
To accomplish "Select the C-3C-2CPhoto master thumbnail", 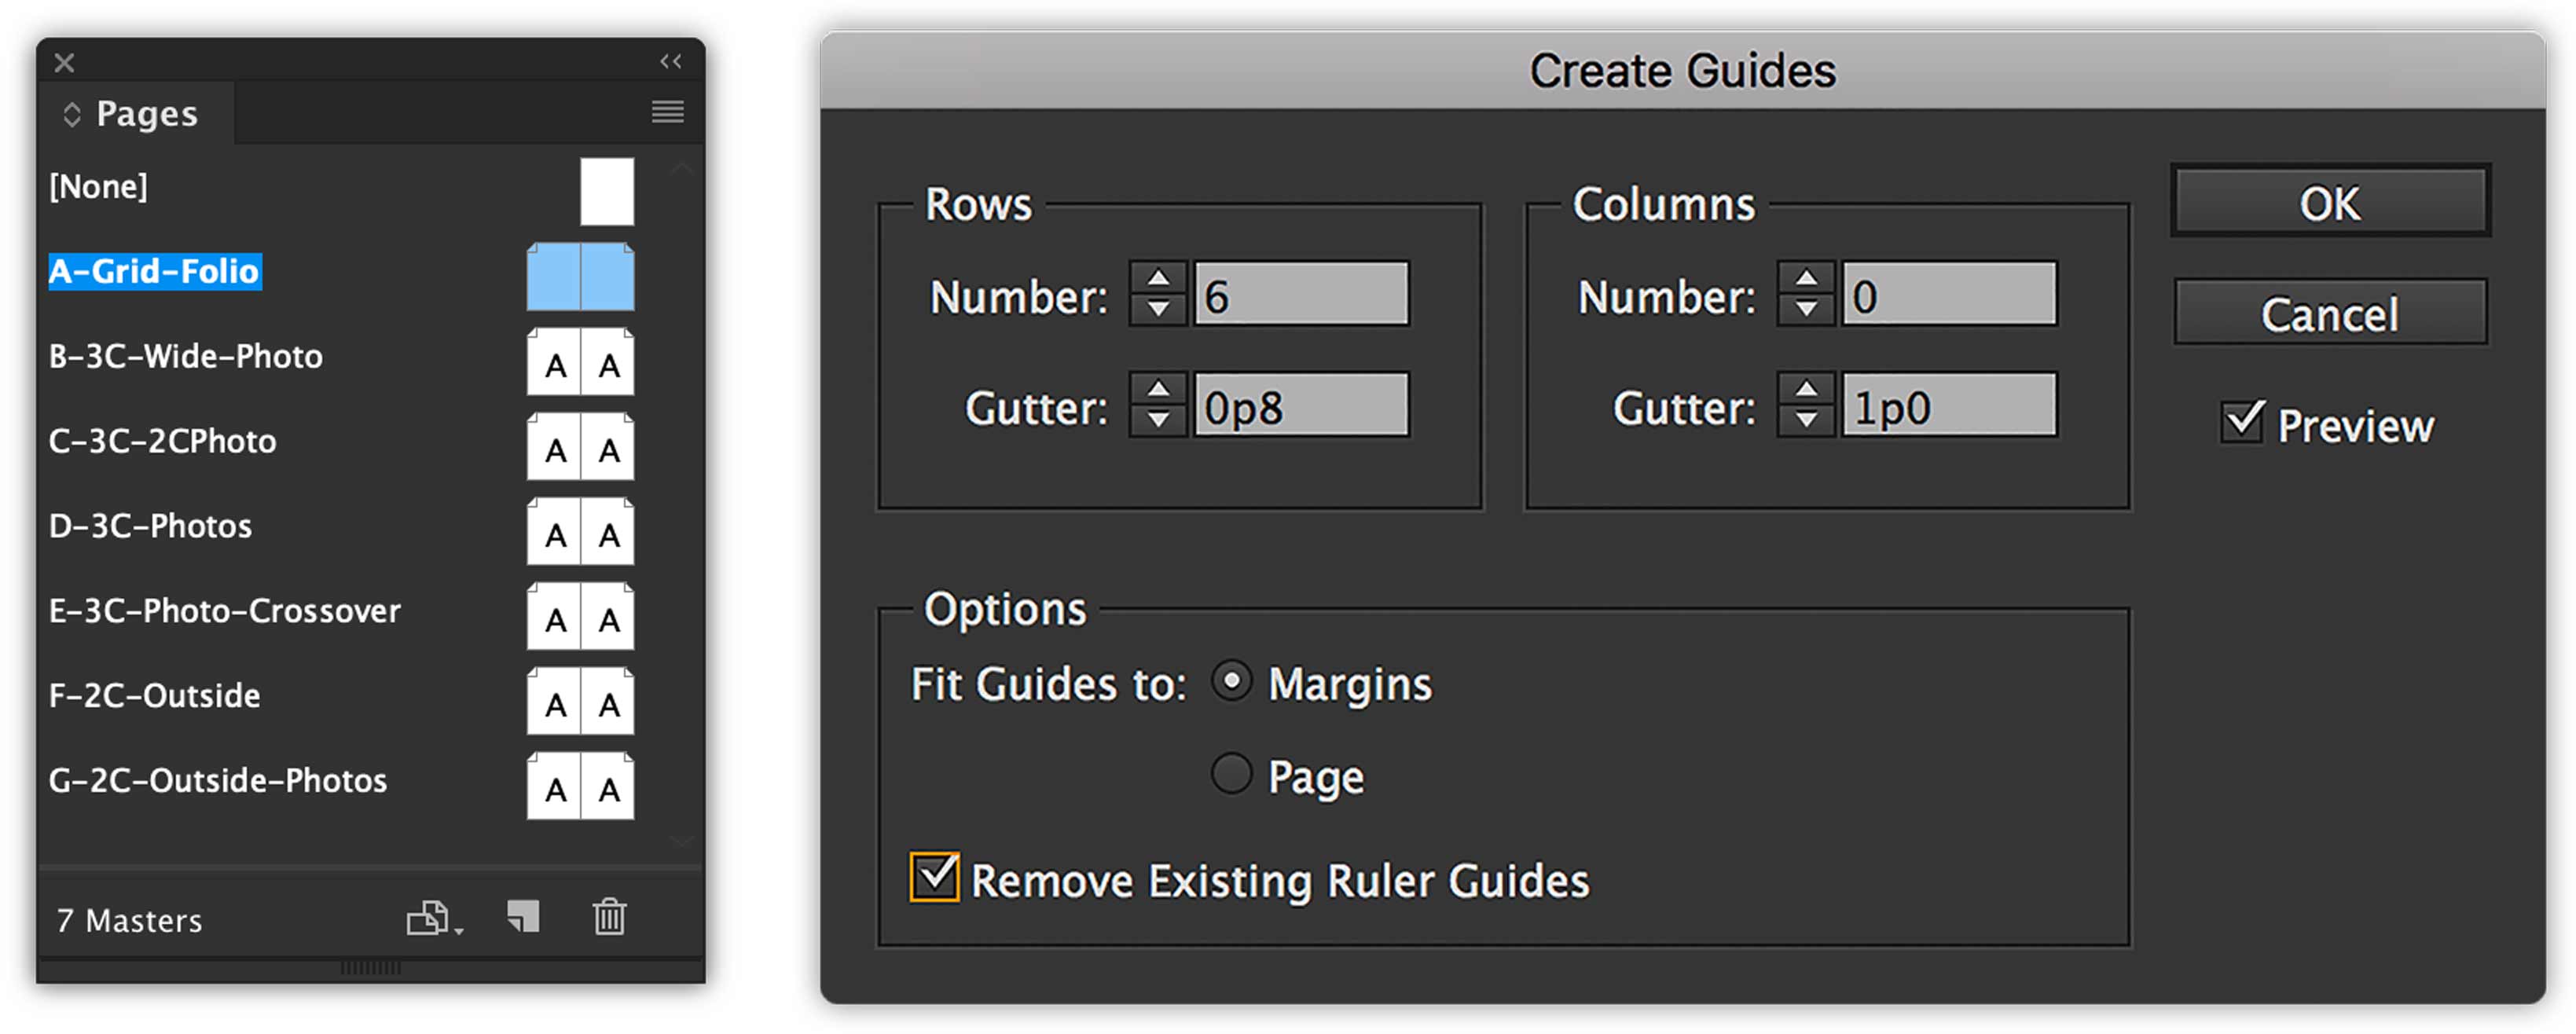I will (x=580, y=446).
